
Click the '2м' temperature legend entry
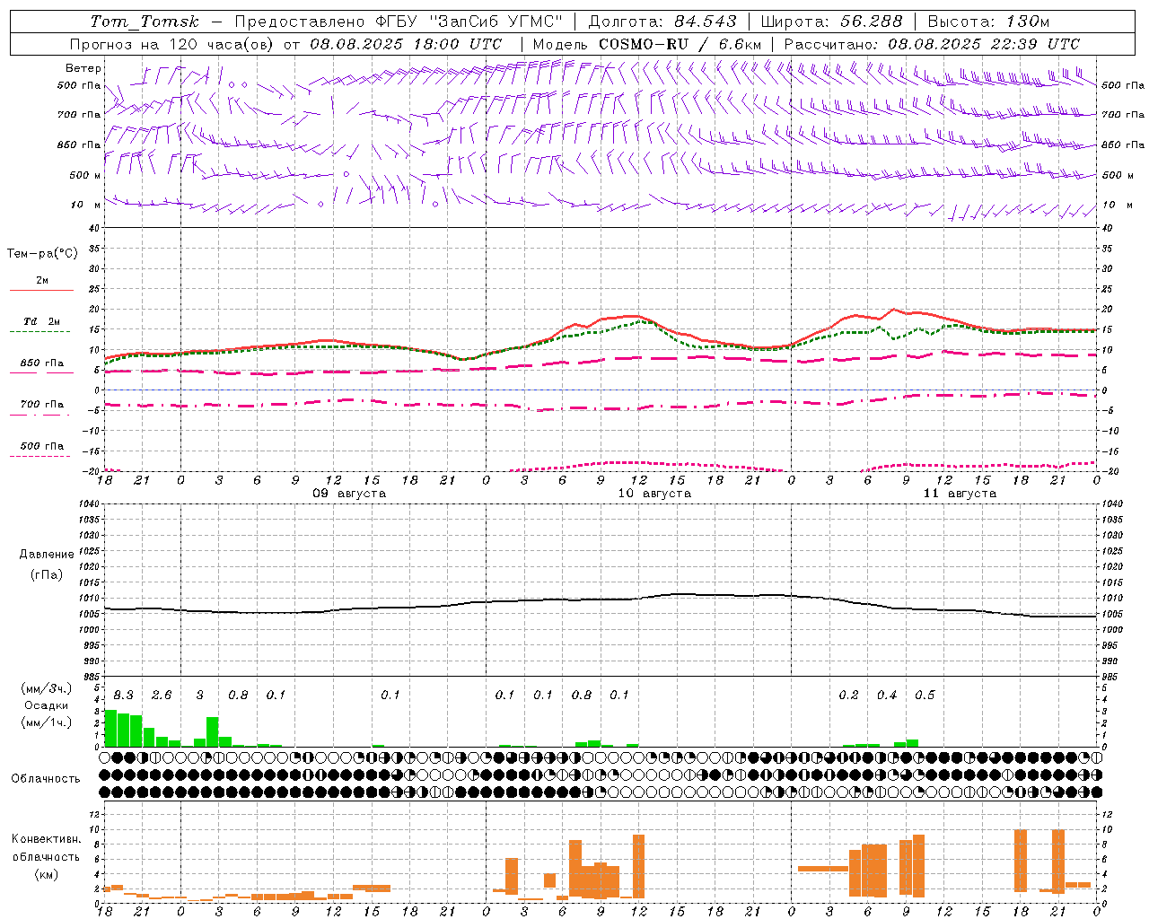click(42, 281)
